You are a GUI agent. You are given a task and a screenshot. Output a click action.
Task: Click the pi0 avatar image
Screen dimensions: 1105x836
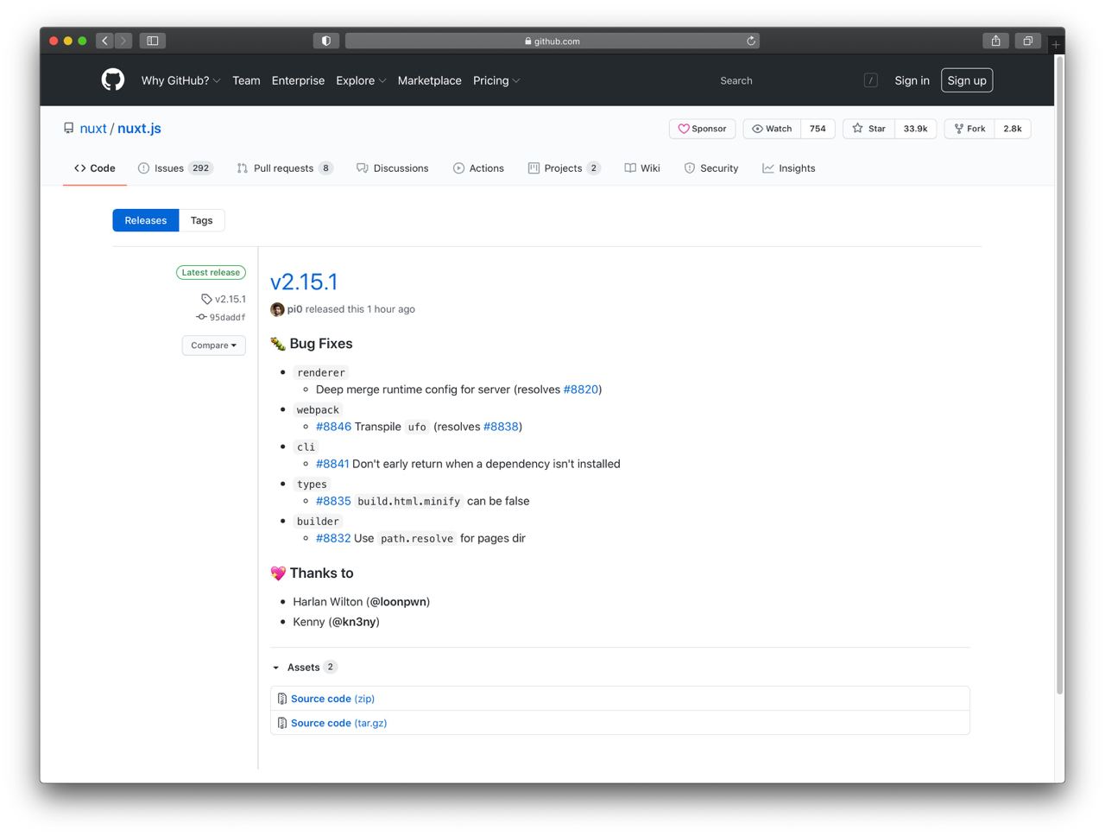point(277,309)
